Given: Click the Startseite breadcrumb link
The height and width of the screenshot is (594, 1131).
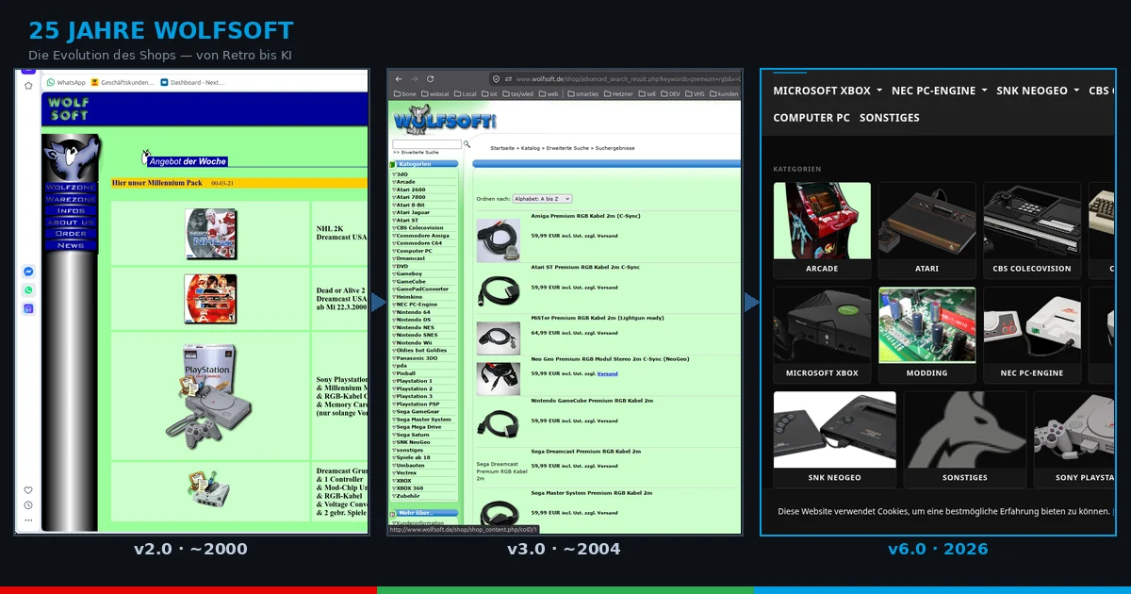Looking at the screenshot, I should [x=502, y=148].
